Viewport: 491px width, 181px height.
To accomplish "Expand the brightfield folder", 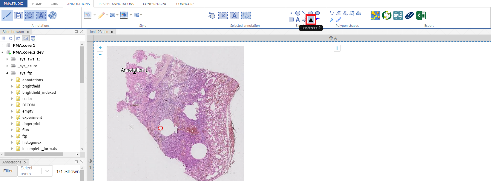I will (12, 86).
